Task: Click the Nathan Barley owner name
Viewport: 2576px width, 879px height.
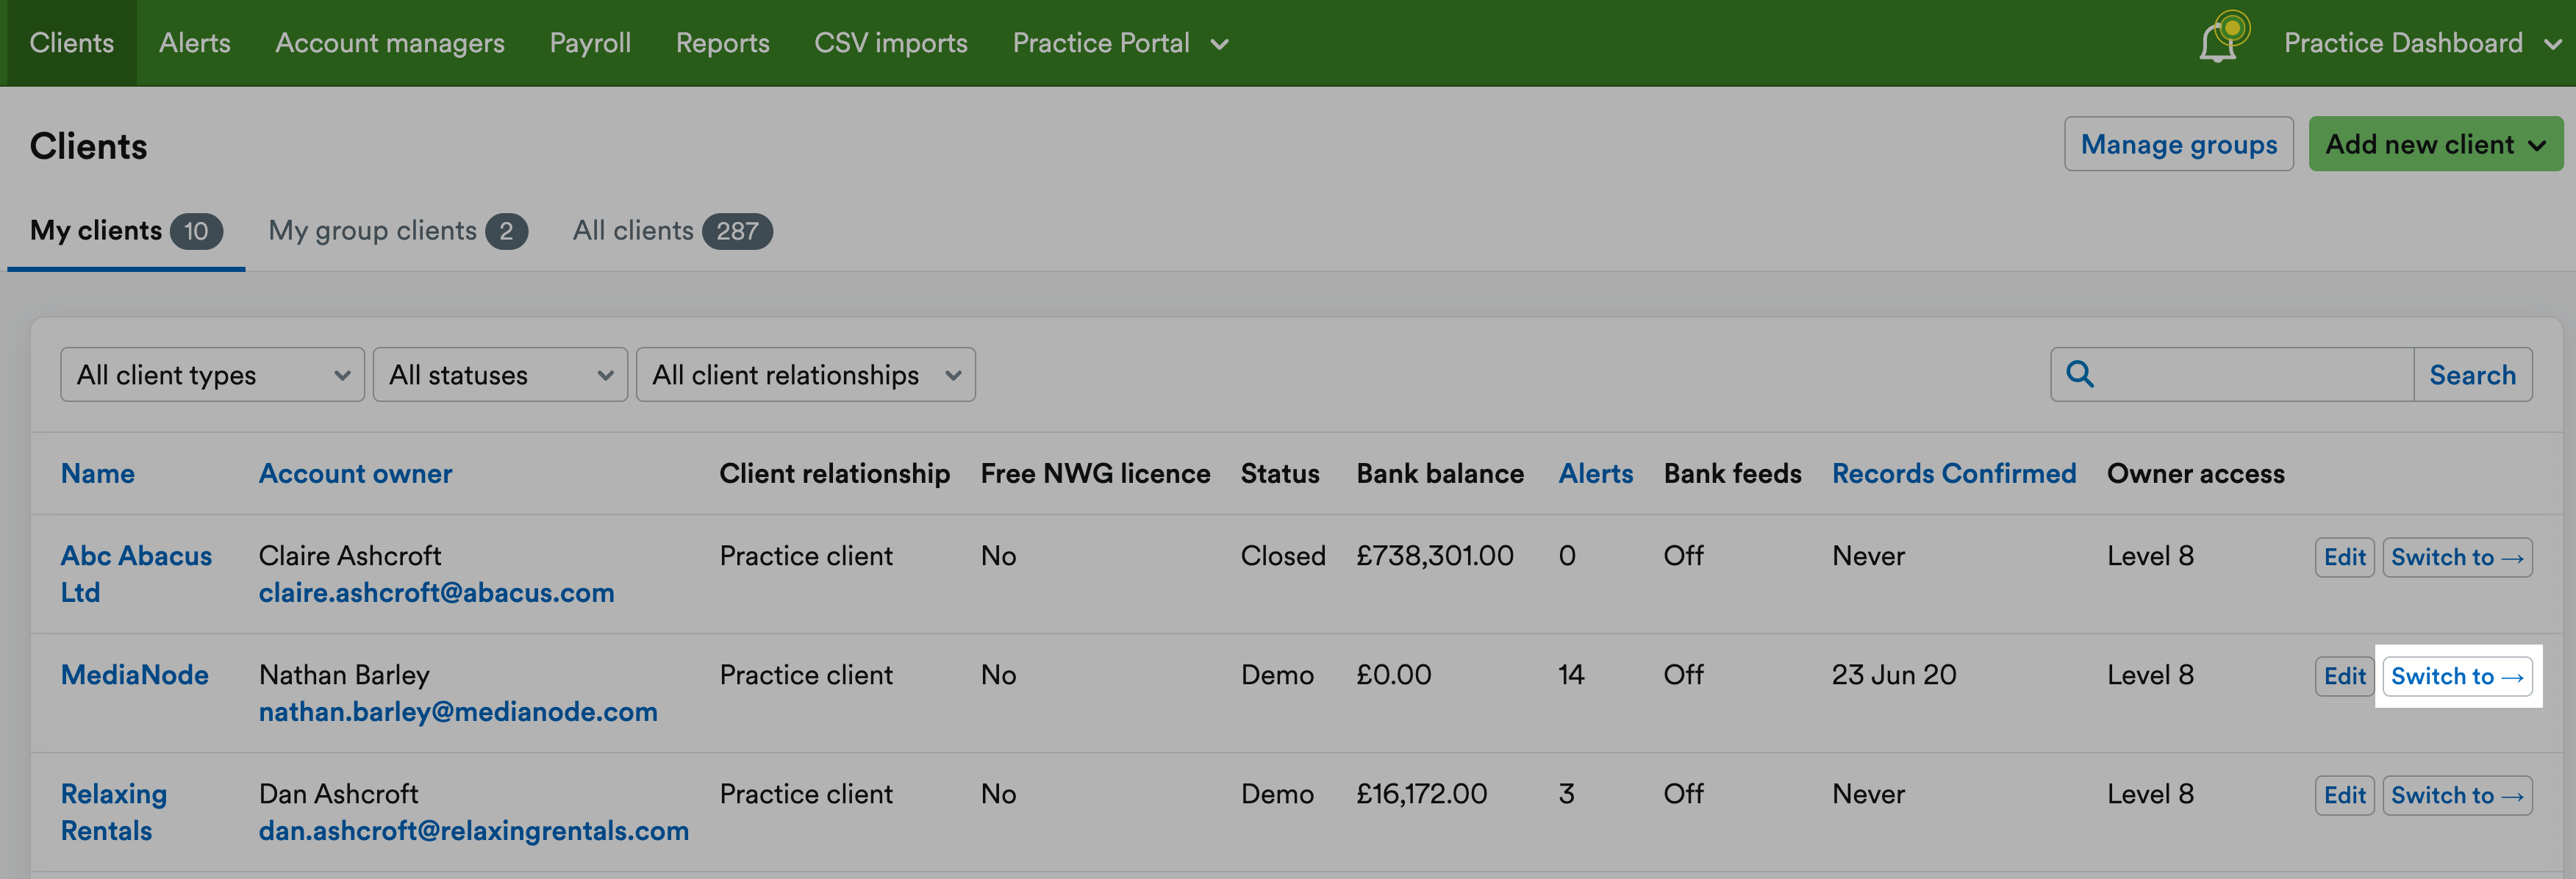Action: coord(344,675)
